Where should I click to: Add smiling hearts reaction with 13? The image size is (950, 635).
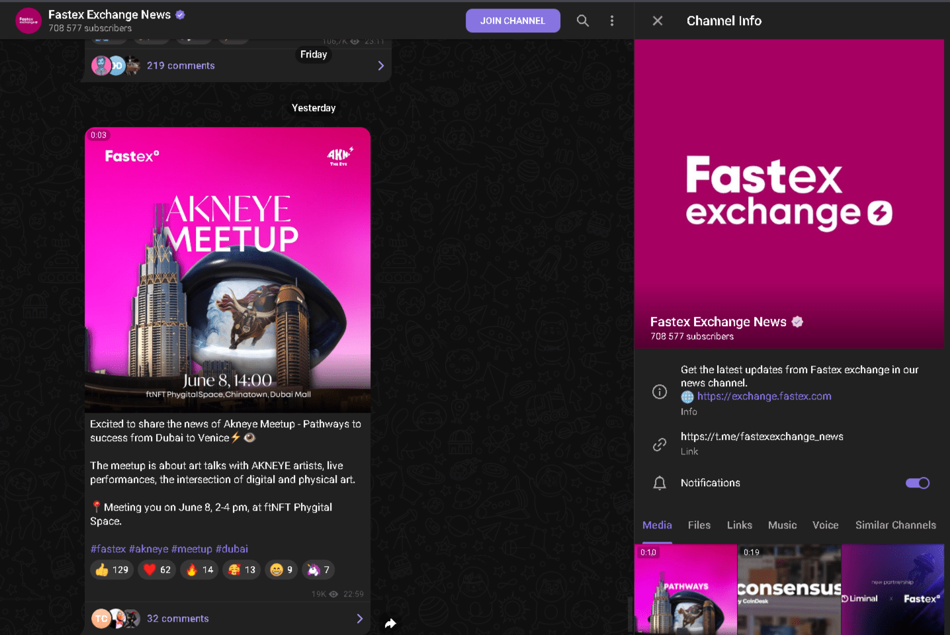tap(241, 570)
